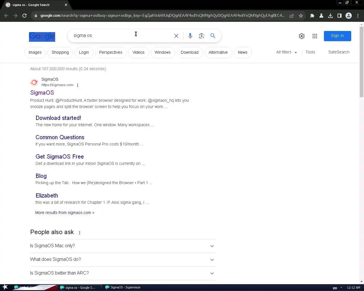Open SafeSearch settings

(339, 52)
